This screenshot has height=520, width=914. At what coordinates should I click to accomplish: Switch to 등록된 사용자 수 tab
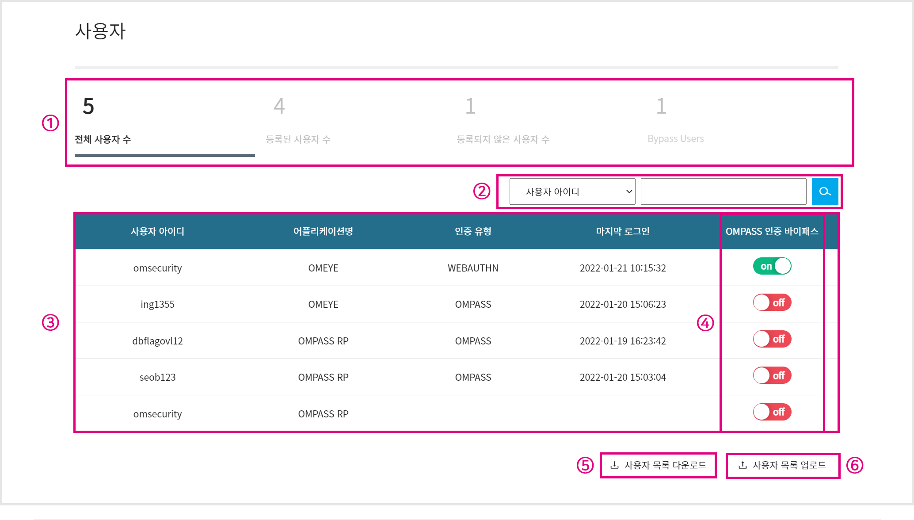tap(298, 139)
